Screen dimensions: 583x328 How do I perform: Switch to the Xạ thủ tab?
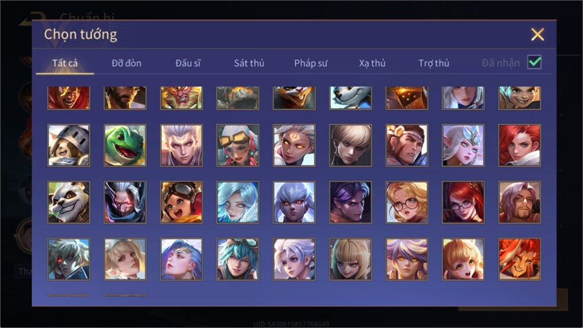pos(372,64)
